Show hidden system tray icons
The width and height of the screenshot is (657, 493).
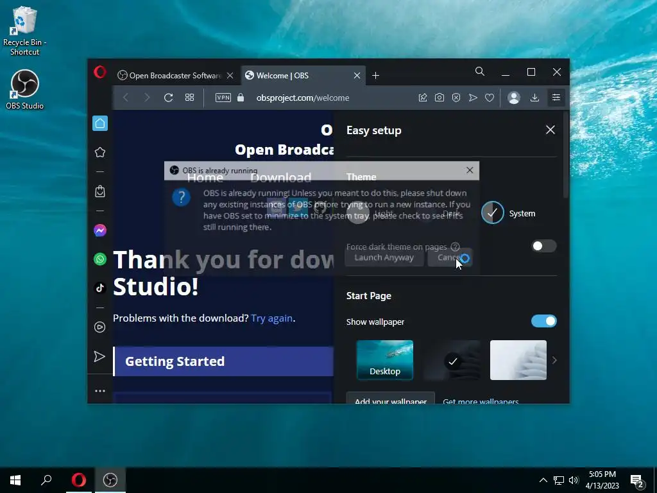pos(543,480)
